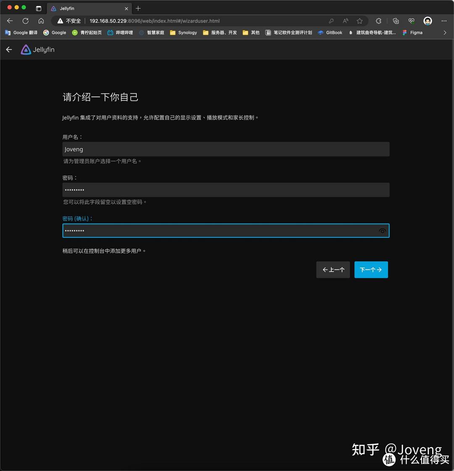
Task: Close the Jellyfin tab
Action: click(x=126, y=8)
